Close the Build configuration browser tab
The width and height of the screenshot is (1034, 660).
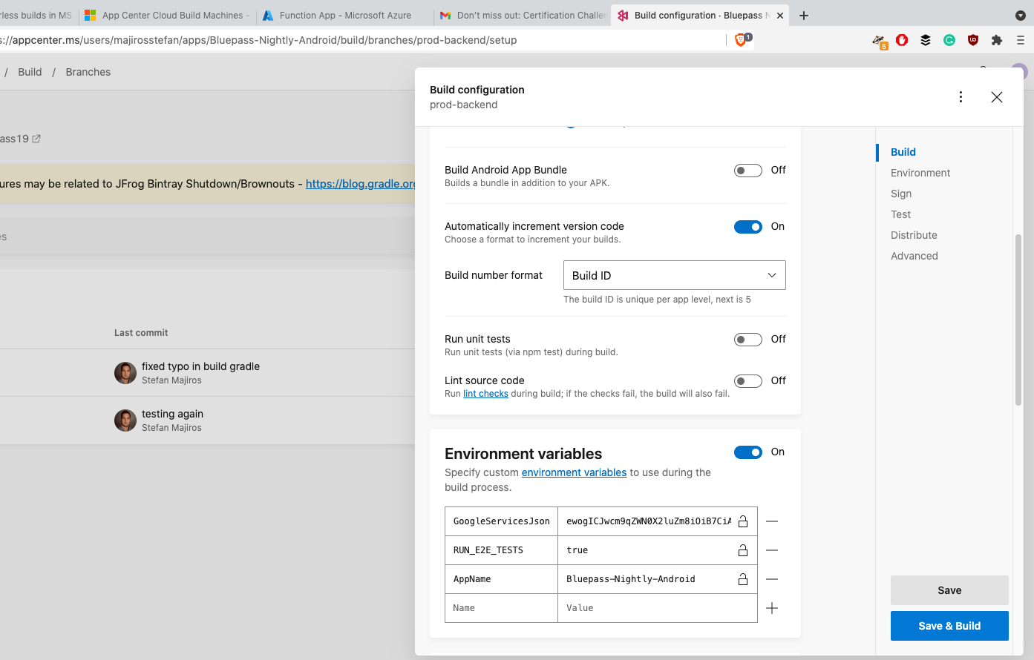pos(780,15)
